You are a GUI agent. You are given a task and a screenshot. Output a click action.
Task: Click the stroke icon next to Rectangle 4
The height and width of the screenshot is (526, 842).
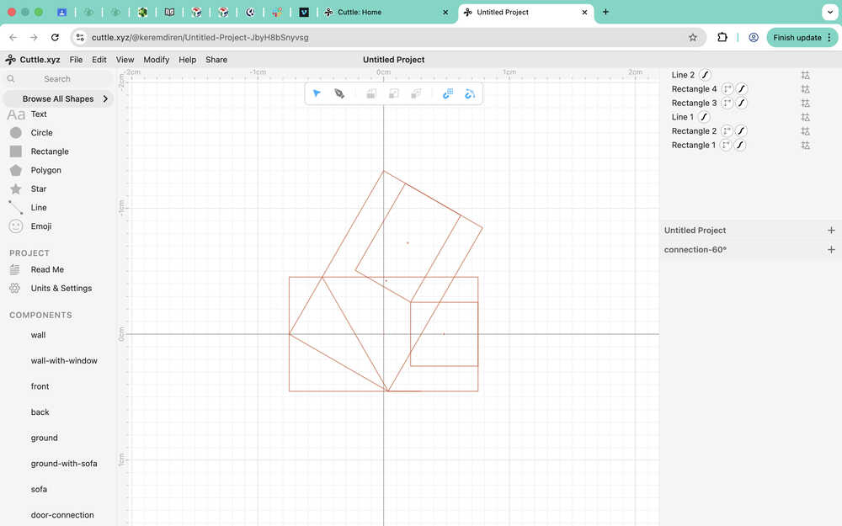point(742,88)
